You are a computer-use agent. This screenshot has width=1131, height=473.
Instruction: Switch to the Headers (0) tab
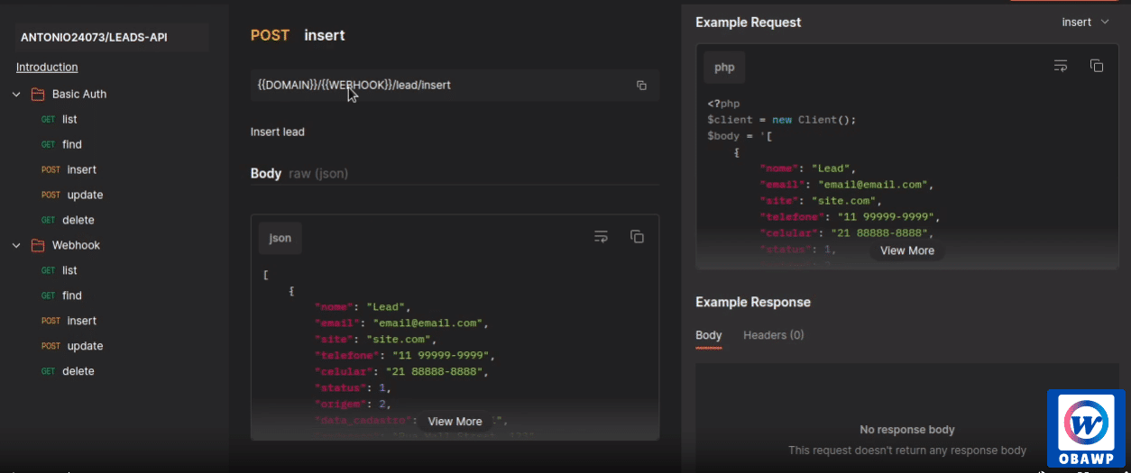tap(773, 335)
